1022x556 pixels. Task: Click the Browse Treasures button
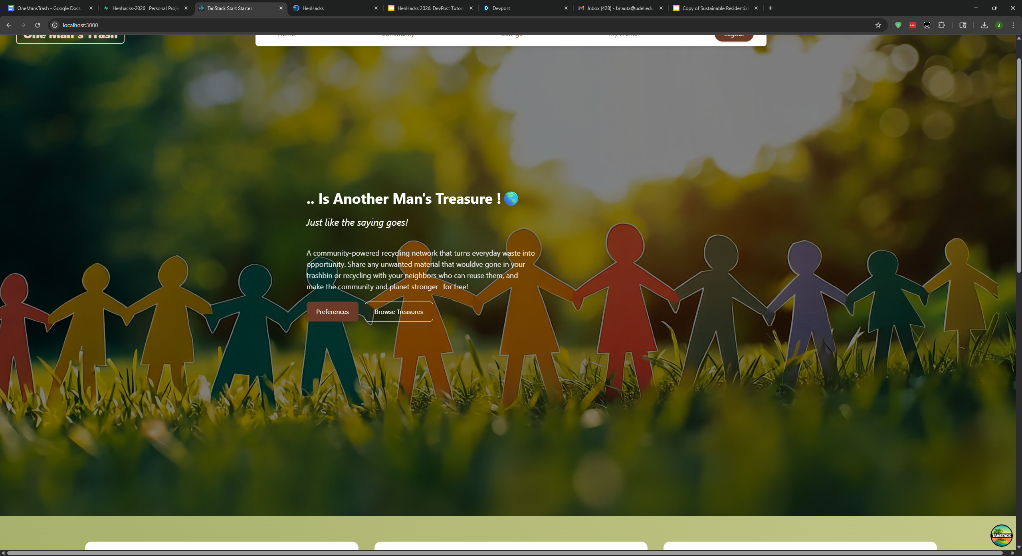click(x=398, y=312)
